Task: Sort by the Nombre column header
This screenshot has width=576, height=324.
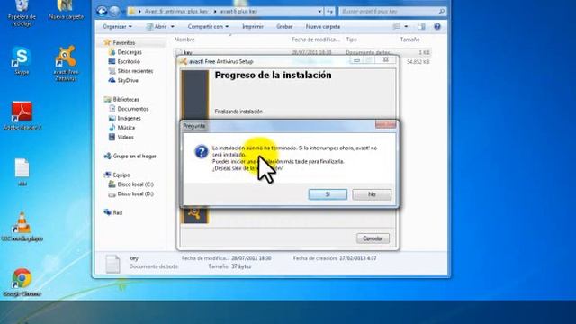Action: [184, 40]
